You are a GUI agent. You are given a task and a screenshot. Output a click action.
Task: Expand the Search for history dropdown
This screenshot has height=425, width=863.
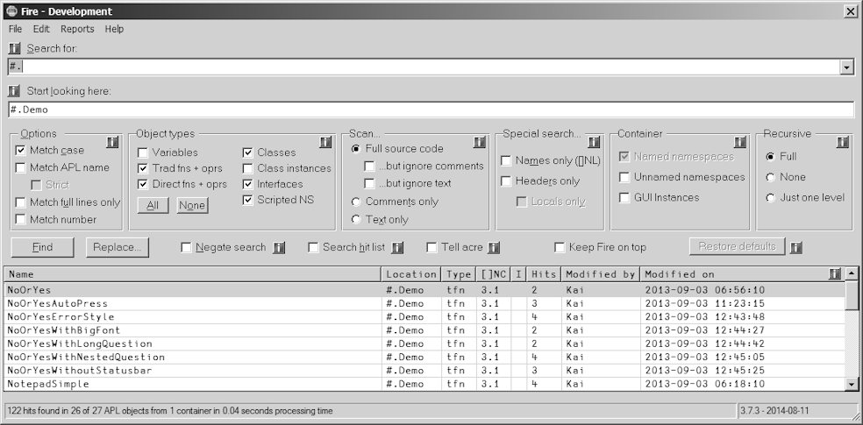coord(846,67)
